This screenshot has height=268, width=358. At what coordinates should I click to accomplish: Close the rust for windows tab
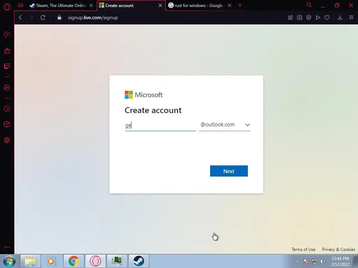[x=230, y=6]
